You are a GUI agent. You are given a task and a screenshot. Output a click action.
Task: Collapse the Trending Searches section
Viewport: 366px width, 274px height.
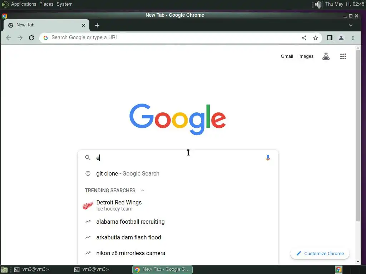[143, 191]
